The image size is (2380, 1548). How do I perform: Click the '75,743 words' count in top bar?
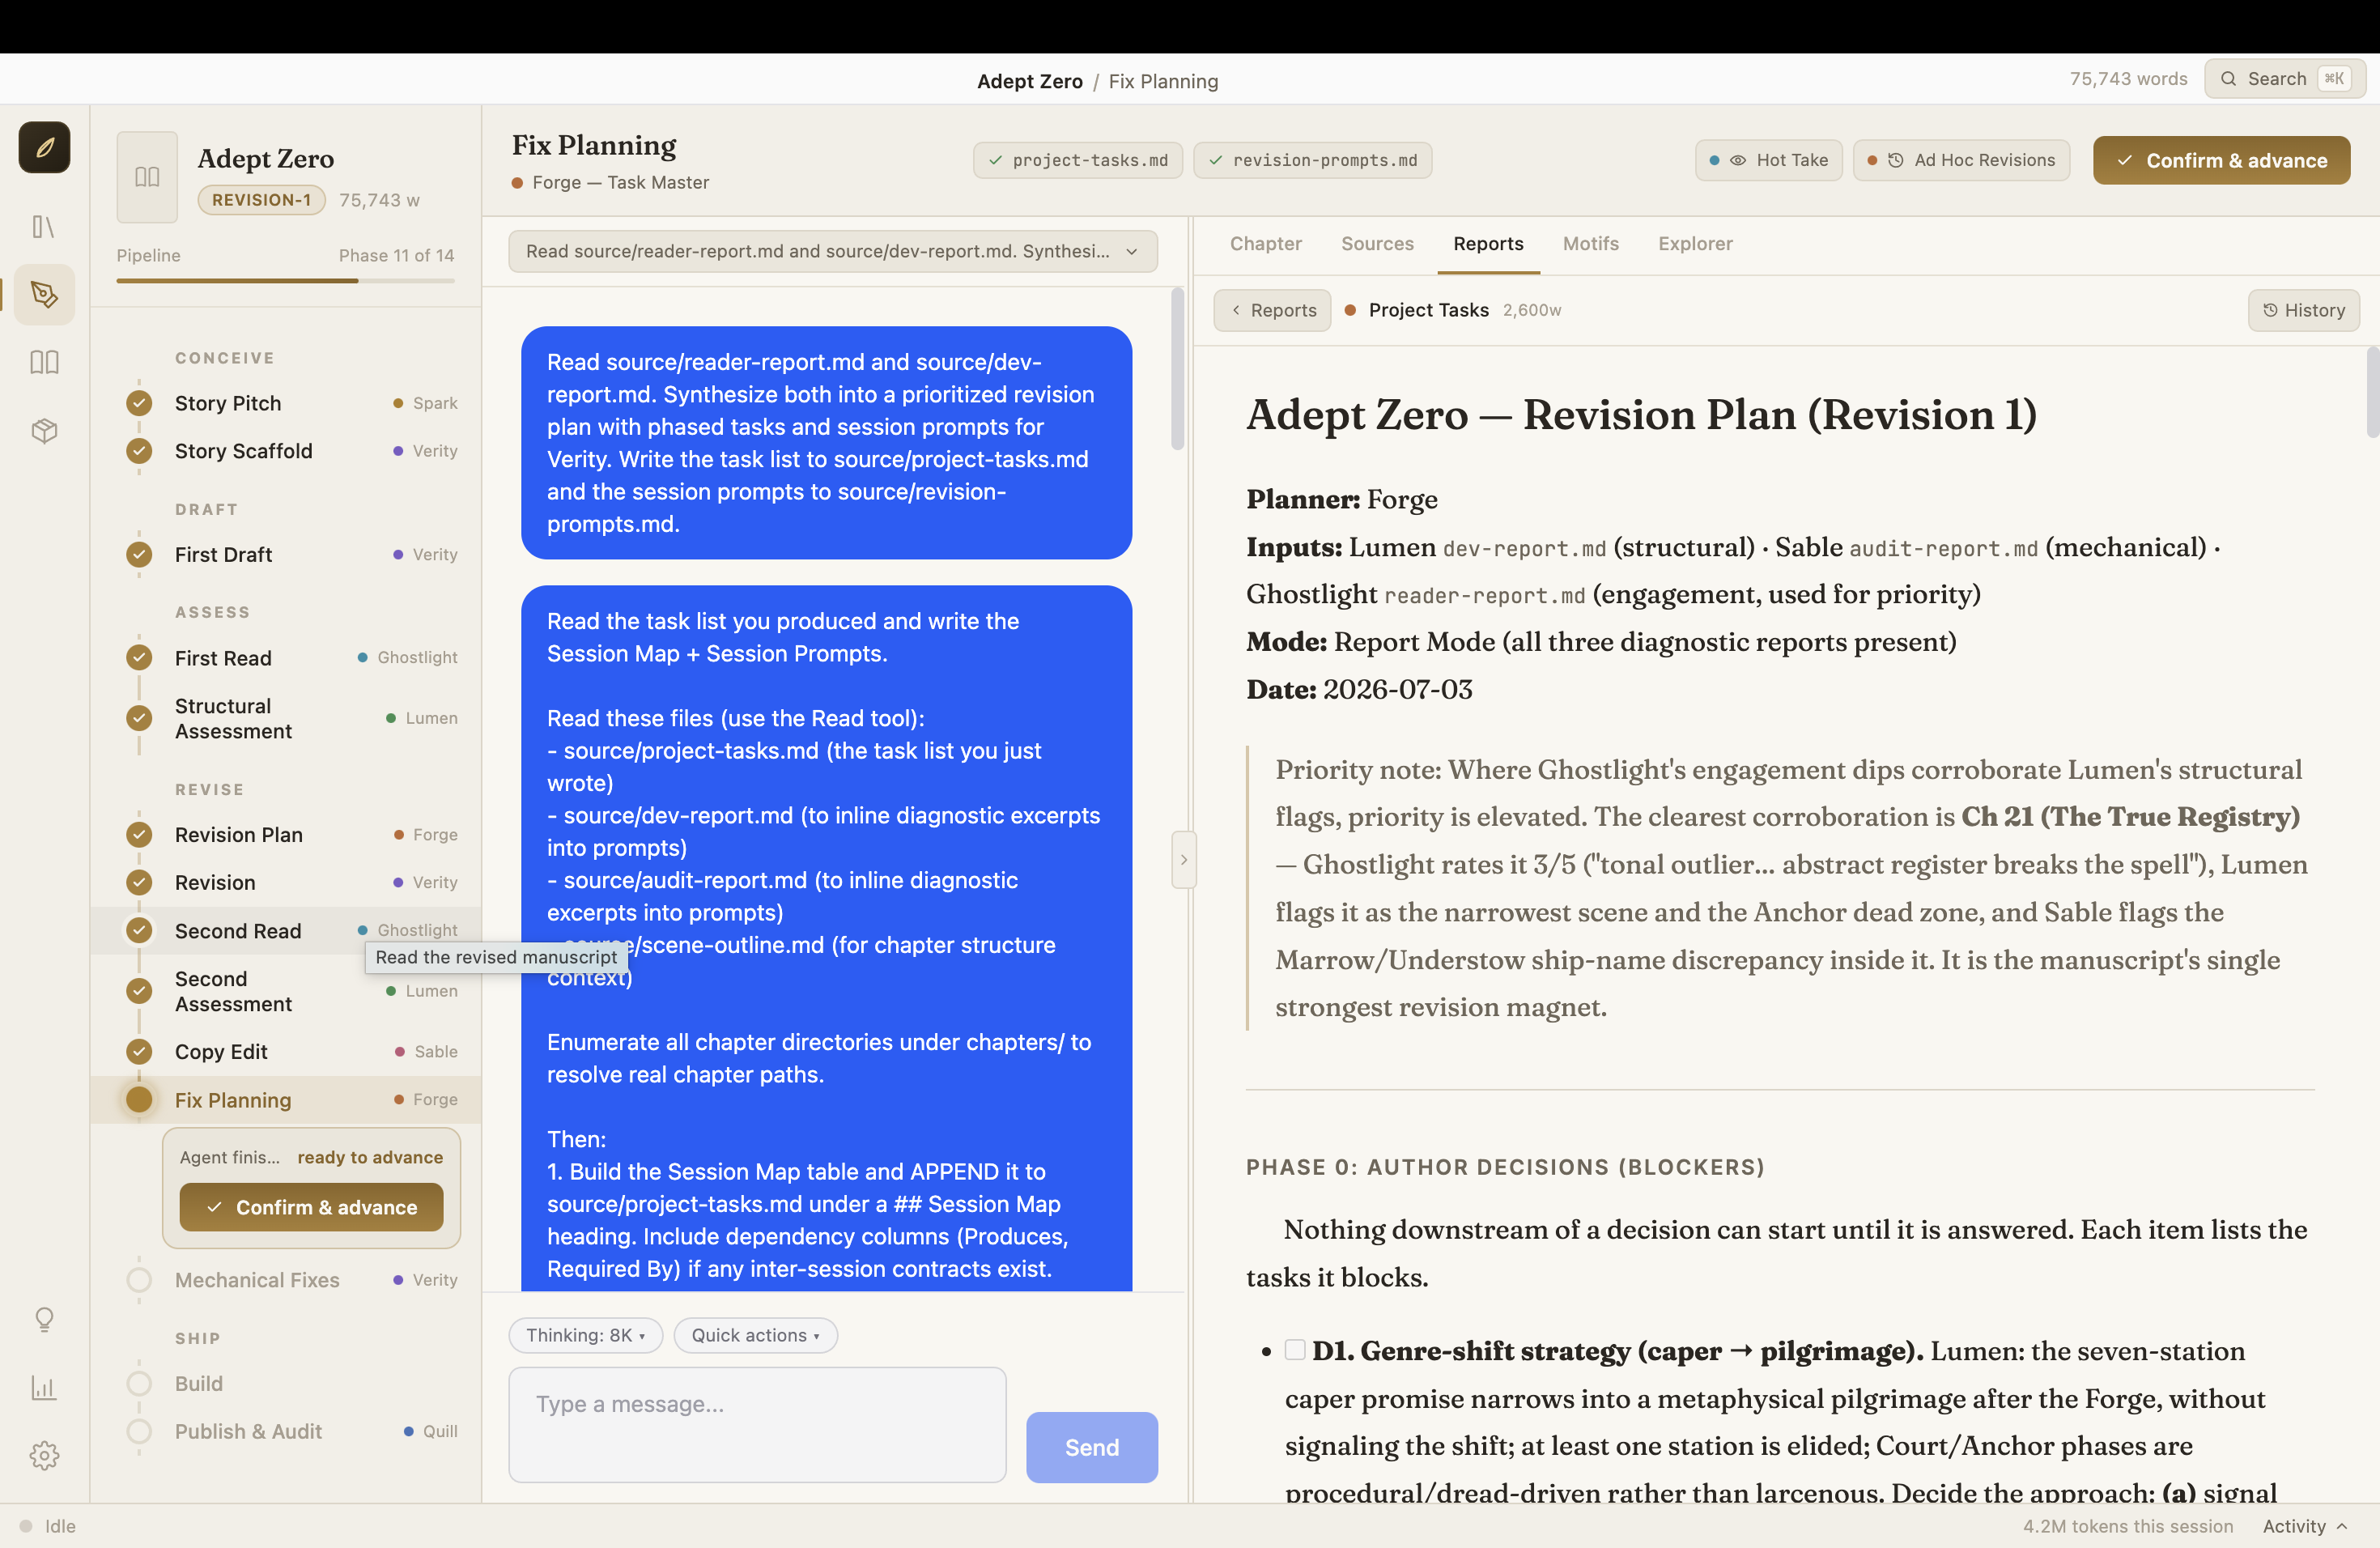click(2128, 79)
